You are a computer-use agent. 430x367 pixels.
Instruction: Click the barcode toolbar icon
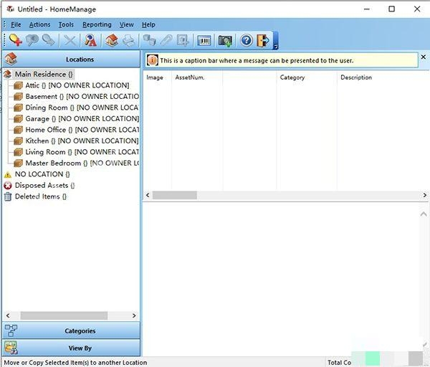[204, 41]
